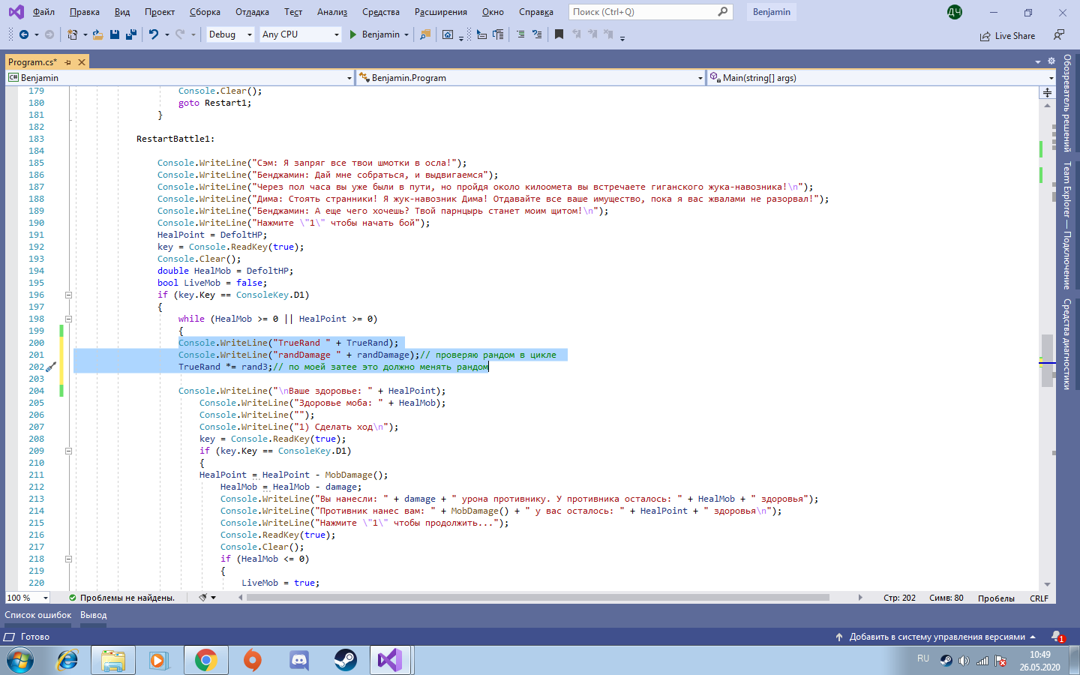Click the code cleanup broom icon

click(202, 598)
